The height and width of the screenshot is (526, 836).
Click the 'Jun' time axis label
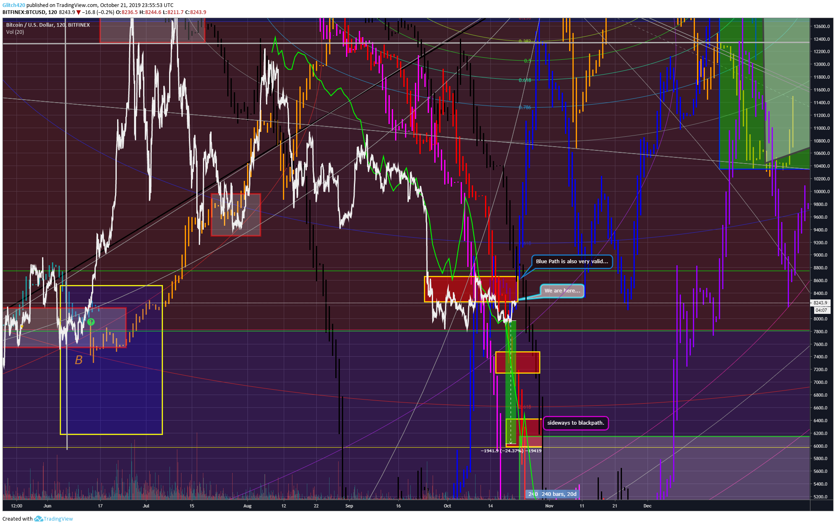(47, 506)
